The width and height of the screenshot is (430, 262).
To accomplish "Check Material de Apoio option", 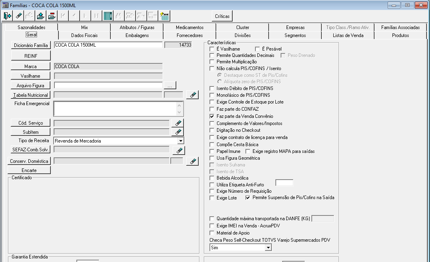I will [212, 233].
